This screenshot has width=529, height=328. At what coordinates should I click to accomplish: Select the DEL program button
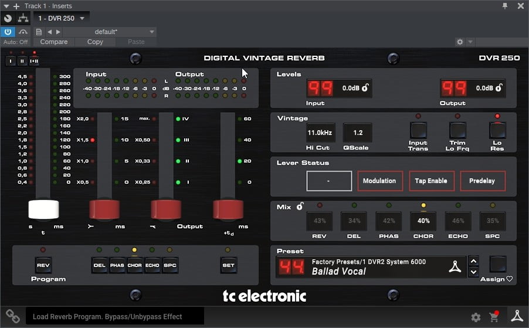100,265
